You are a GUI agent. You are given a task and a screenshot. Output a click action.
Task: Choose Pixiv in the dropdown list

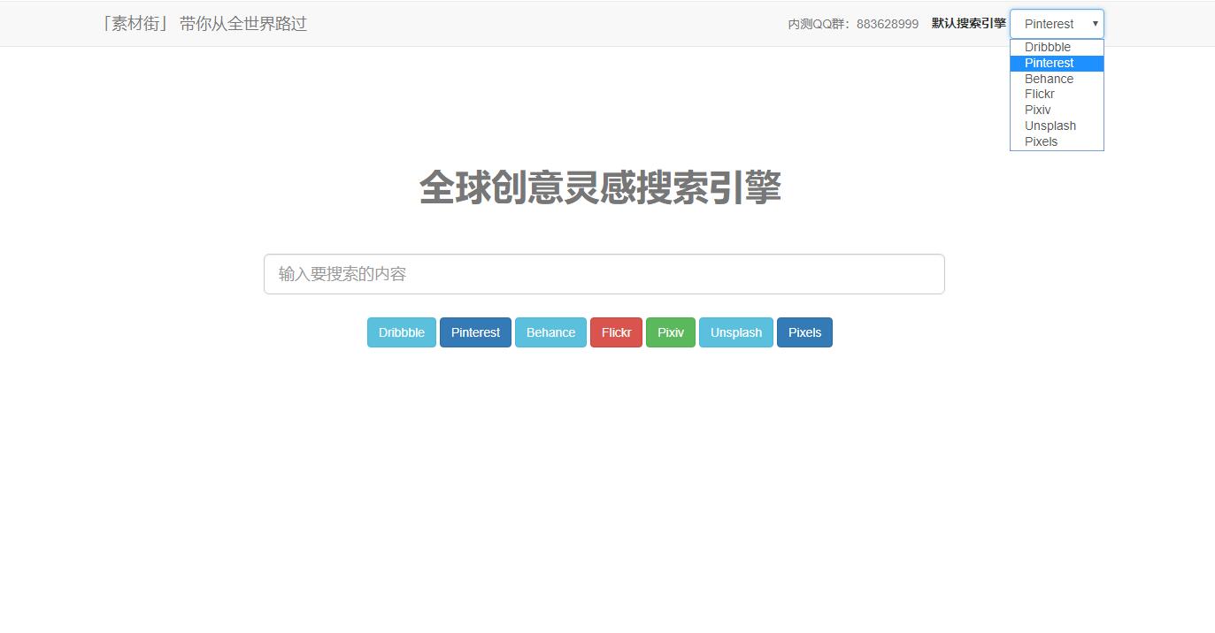1037,110
